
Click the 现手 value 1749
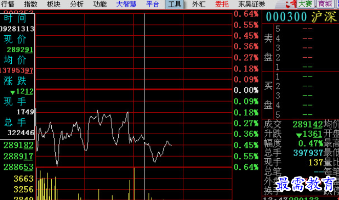[x=26, y=112]
